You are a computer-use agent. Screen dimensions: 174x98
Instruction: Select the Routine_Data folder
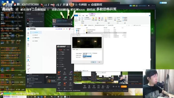pyautogui.click(x=90, y=31)
